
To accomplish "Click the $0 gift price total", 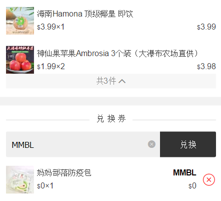I will click(192, 186).
